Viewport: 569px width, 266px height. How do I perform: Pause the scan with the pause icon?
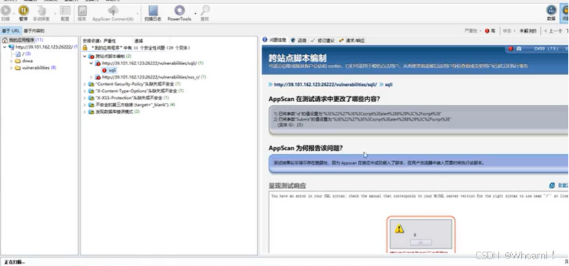pos(23,10)
